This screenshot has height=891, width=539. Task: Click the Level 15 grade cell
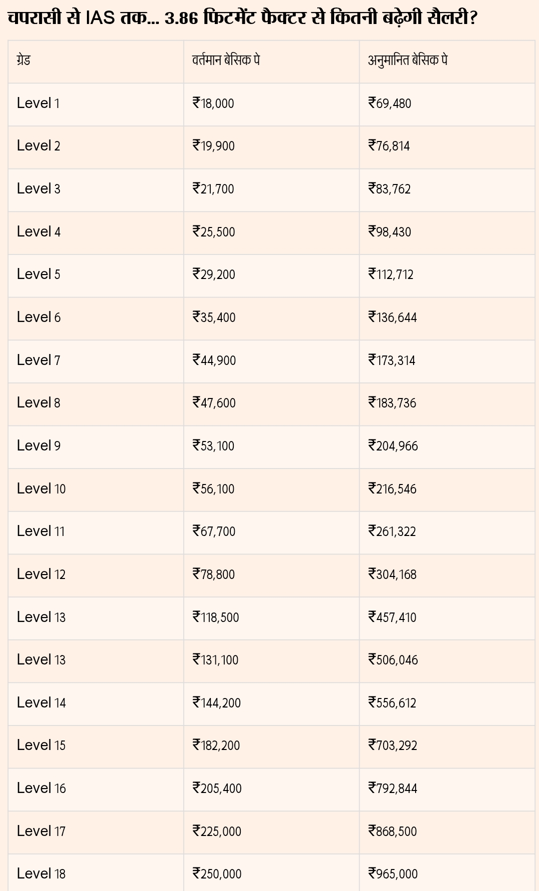coord(41,745)
